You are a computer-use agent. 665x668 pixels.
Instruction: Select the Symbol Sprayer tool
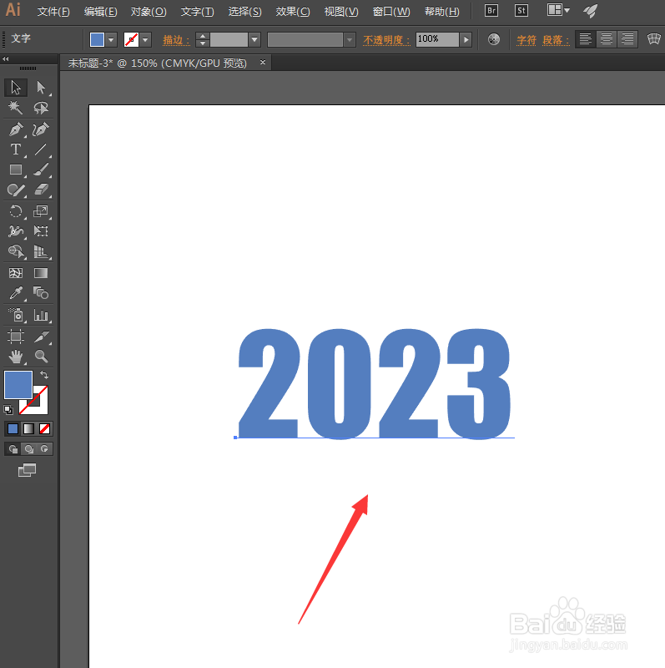tap(16, 316)
